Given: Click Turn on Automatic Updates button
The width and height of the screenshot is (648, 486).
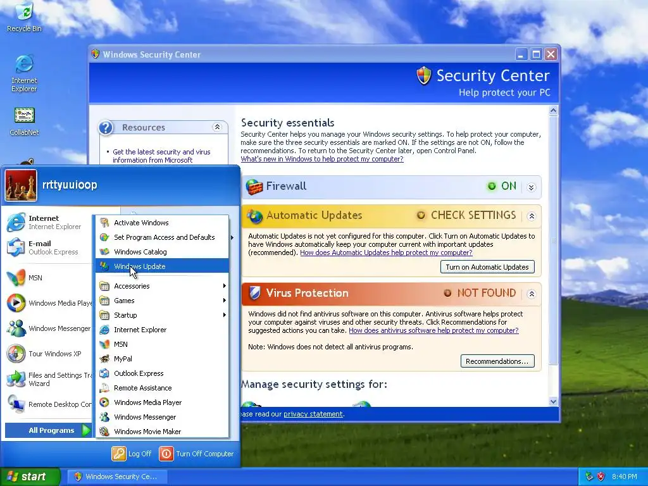Looking at the screenshot, I should 487,267.
